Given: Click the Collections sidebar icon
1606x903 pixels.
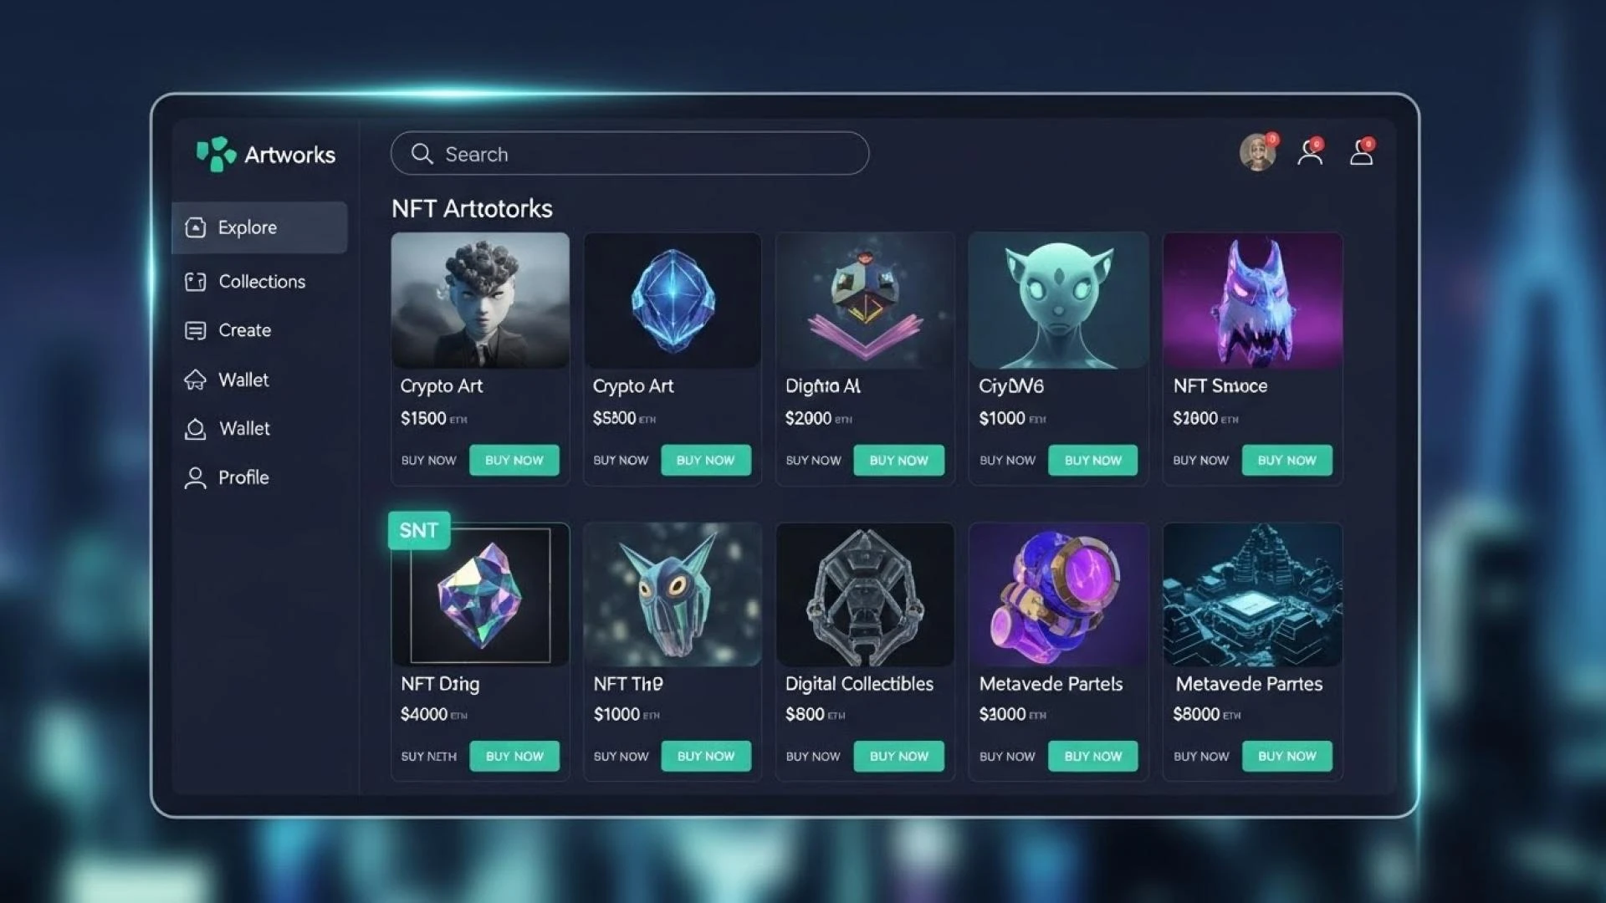Looking at the screenshot, I should [x=195, y=282].
